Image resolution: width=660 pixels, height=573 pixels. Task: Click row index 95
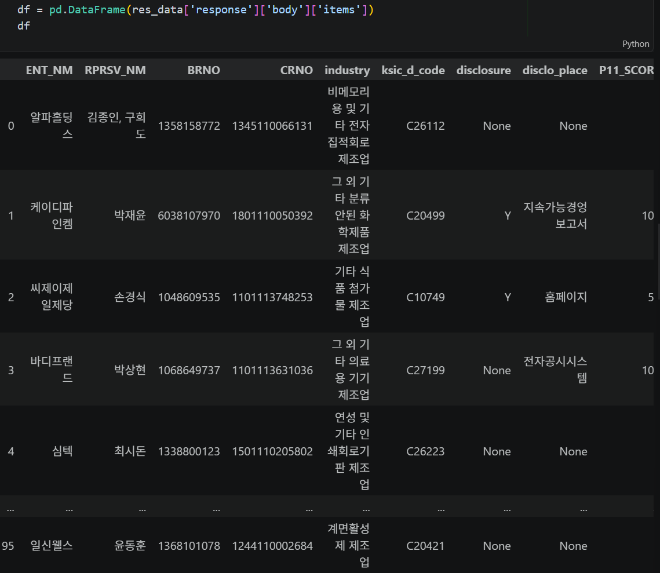(x=8, y=546)
